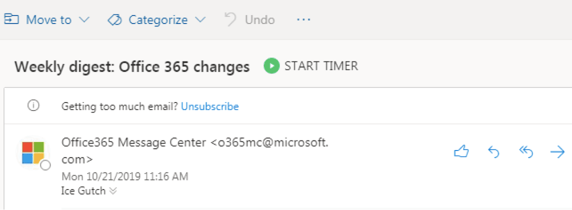Click the Categorize tag icon
Viewport: 572px width, 210px height.
[115, 20]
